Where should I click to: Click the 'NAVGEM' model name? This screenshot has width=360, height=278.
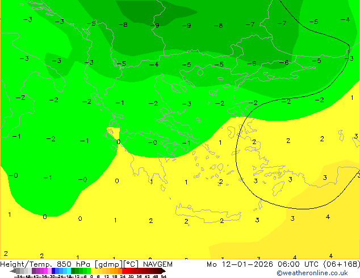click(x=158, y=264)
